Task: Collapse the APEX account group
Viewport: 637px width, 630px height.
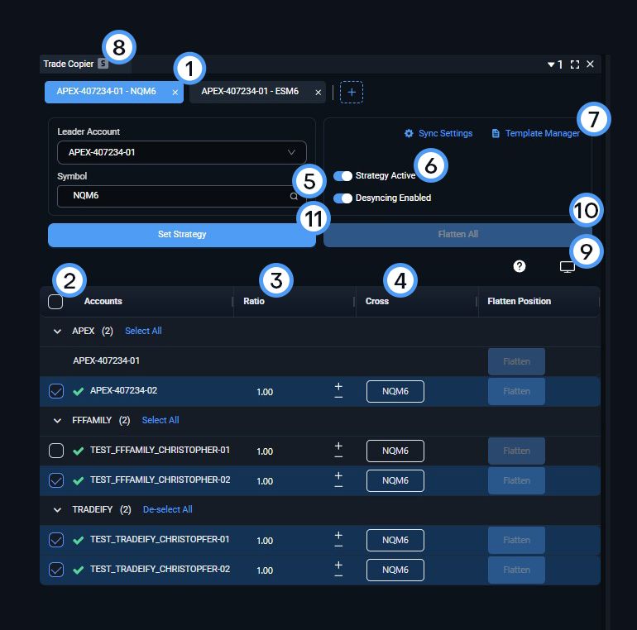Action: (x=57, y=332)
